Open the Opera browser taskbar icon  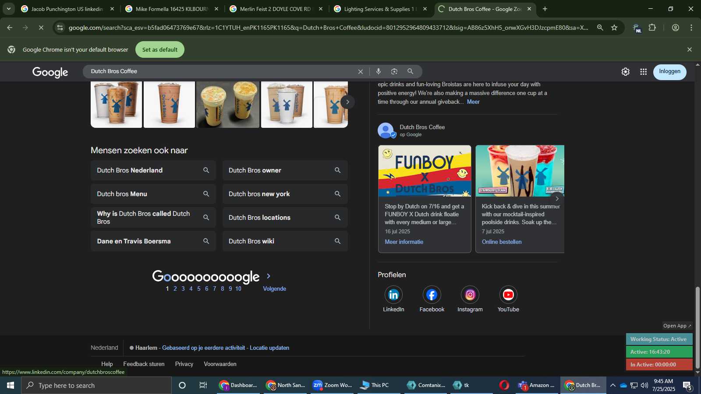click(504, 385)
